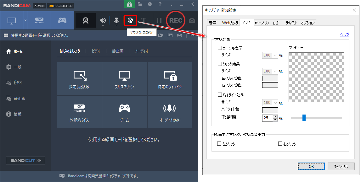Toggle webcam overlay icon
361x182 pixels.
[x=86, y=20]
